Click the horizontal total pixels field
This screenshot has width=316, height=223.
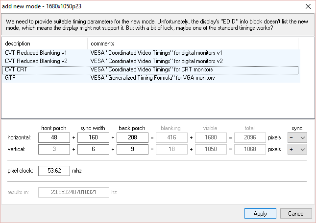point(250,137)
